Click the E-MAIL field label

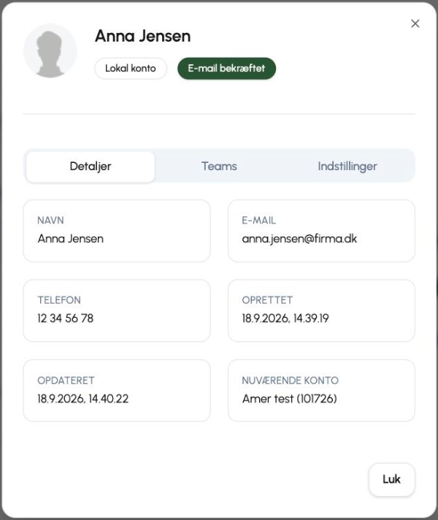[258, 221]
